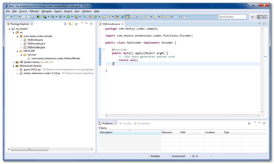Expand the JRE System Library node

click(x=13, y=62)
